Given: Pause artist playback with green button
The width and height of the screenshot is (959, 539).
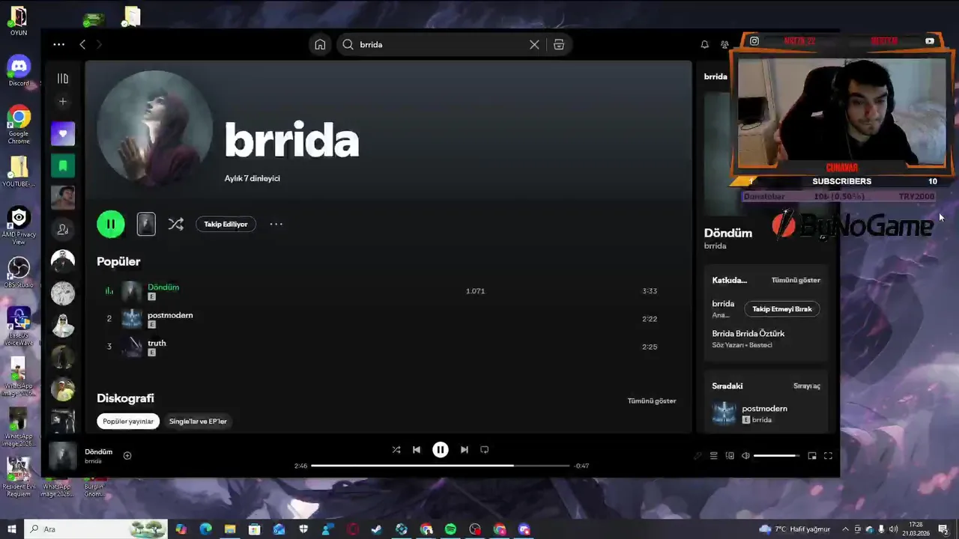Looking at the screenshot, I should coord(111,224).
